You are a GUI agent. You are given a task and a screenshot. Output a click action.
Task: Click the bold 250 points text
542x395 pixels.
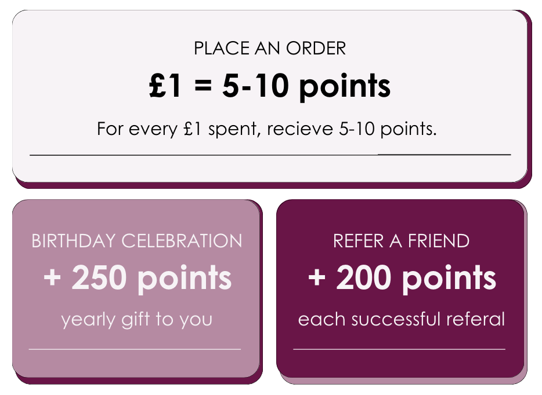151,279
